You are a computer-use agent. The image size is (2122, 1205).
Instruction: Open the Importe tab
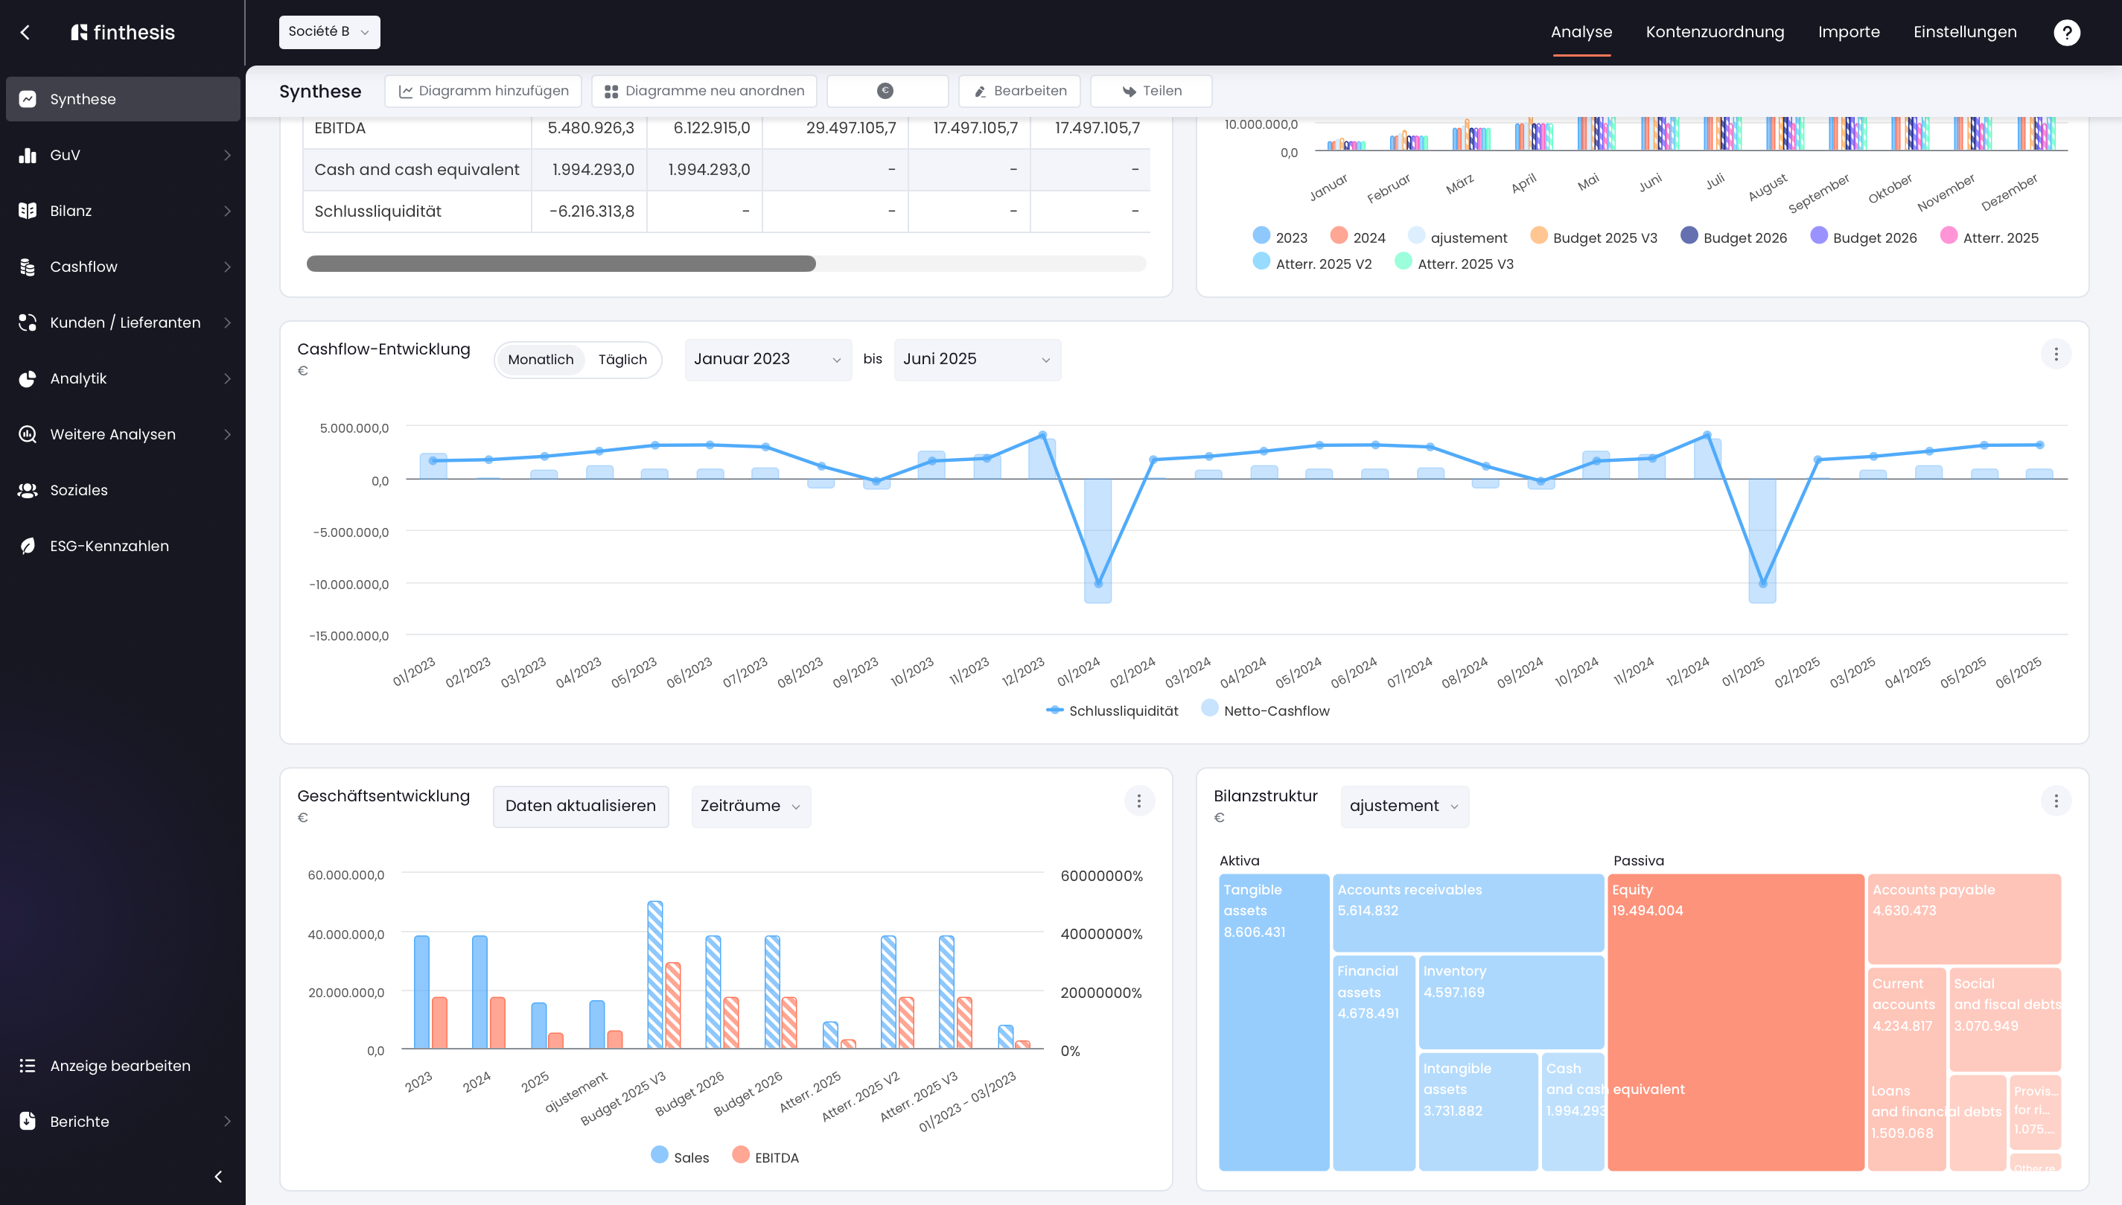point(1848,32)
